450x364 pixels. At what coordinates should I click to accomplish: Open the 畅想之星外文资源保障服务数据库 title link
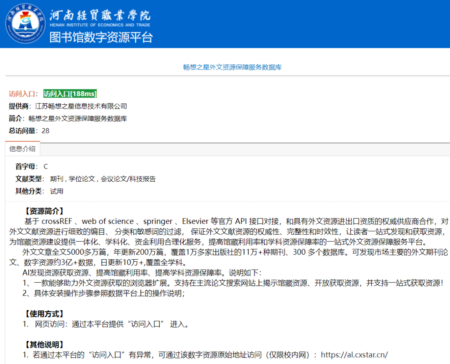(x=232, y=67)
